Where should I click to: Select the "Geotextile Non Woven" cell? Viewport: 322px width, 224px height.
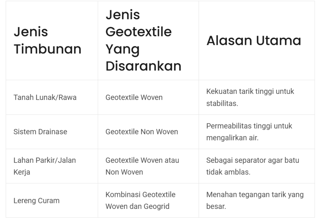(142, 132)
